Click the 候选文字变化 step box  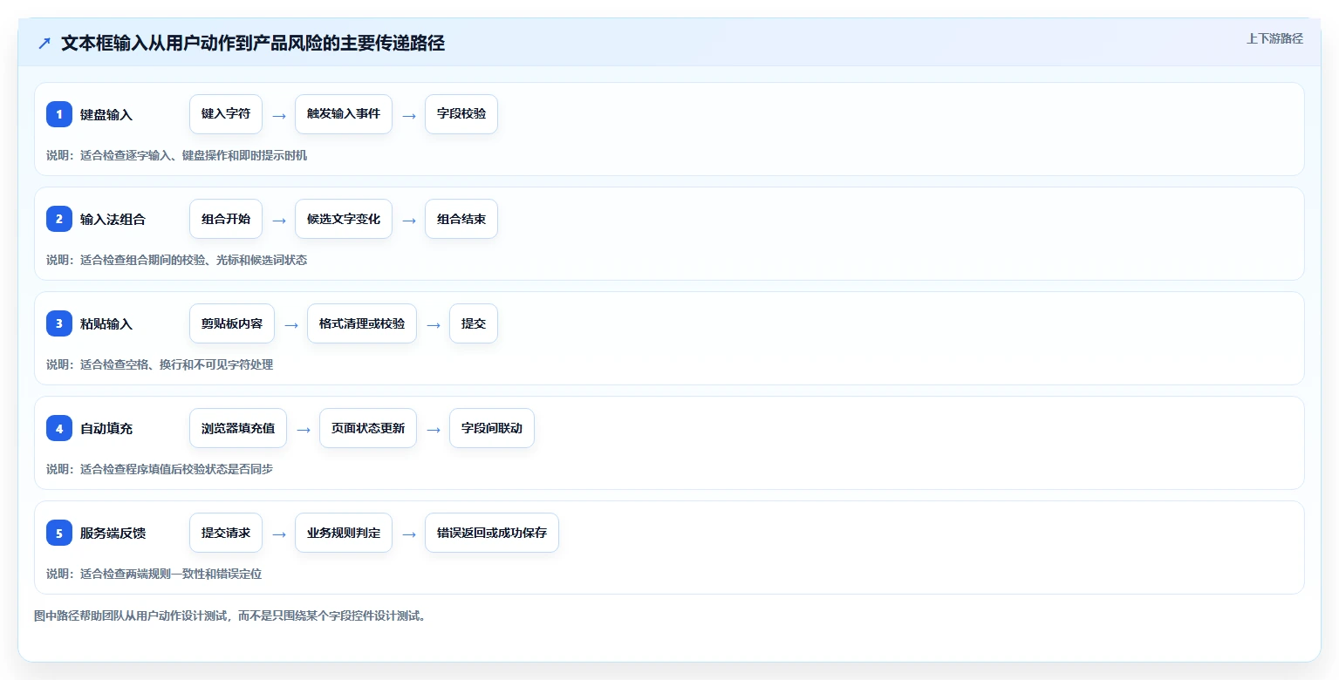344,219
